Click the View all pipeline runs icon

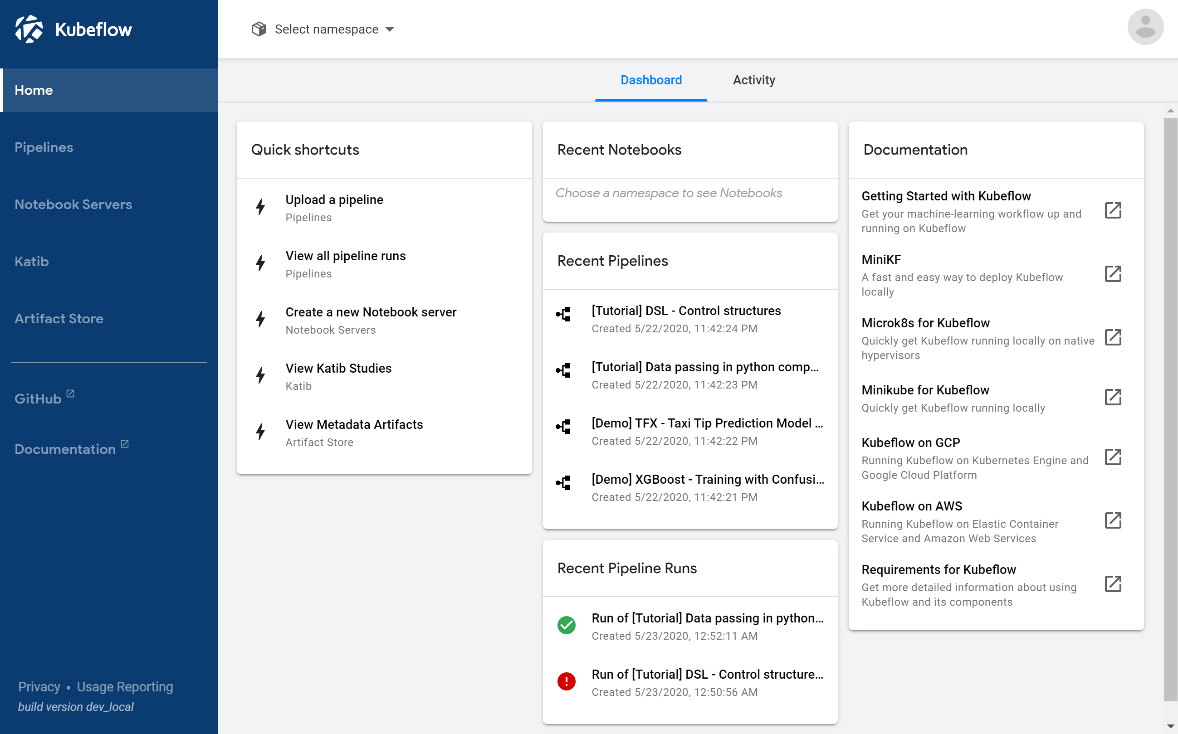click(x=260, y=263)
